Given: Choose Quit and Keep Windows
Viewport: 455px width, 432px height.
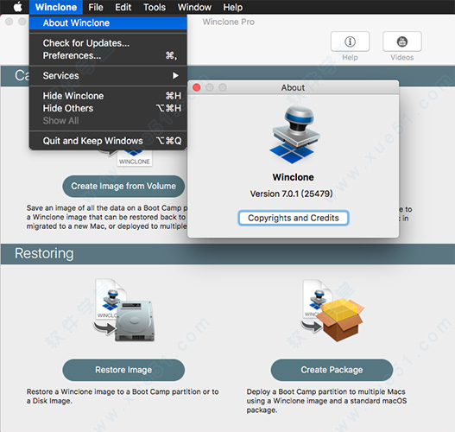Looking at the screenshot, I should click(x=108, y=141).
